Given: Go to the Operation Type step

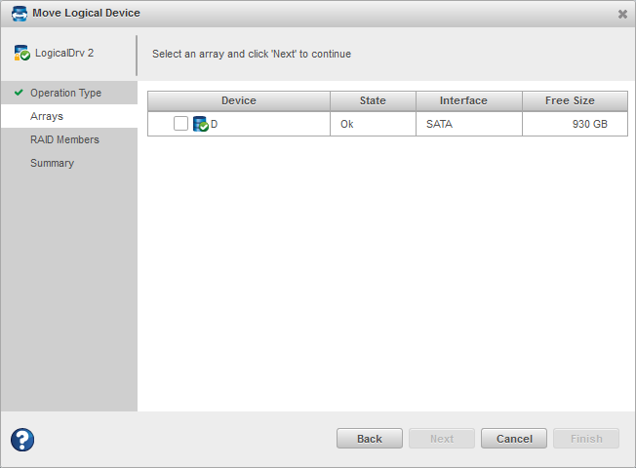Looking at the screenshot, I should pos(65,93).
